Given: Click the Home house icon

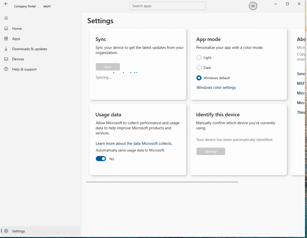Looking at the screenshot, I should (6, 29).
